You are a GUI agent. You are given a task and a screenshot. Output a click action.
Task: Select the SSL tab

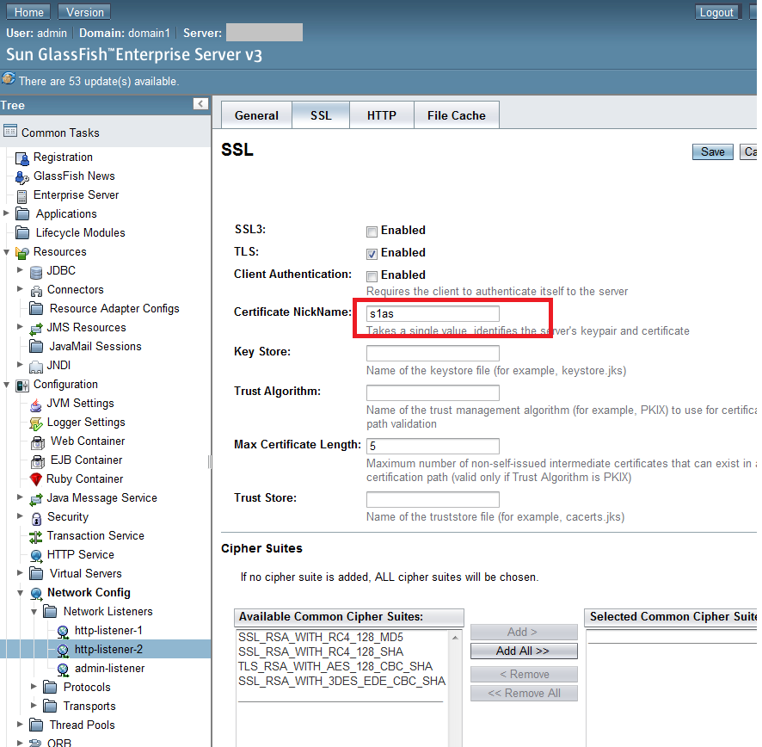tap(321, 115)
